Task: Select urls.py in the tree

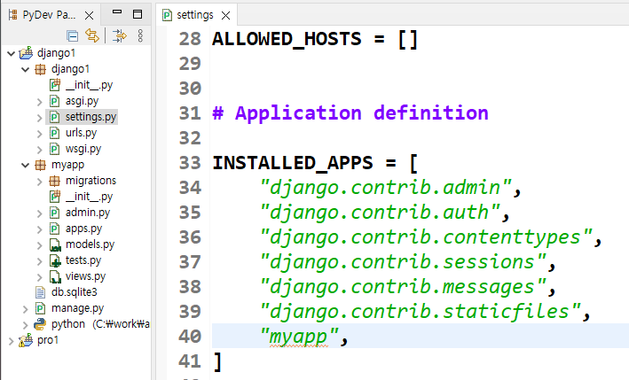Action: coord(81,133)
